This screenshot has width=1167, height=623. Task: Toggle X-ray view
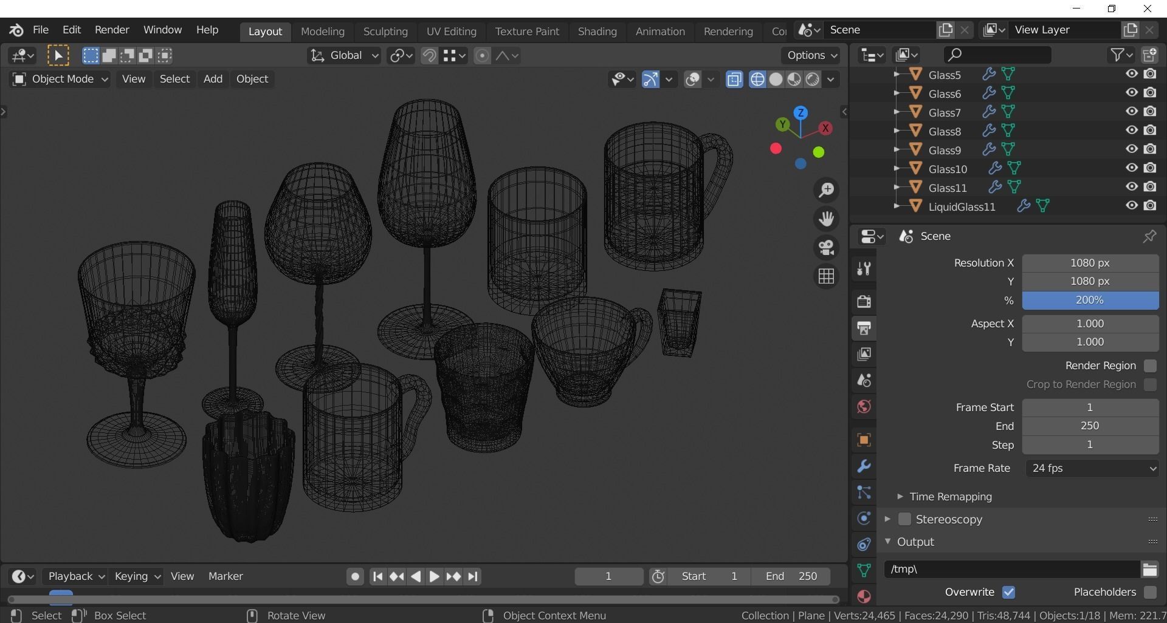point(734,80)
